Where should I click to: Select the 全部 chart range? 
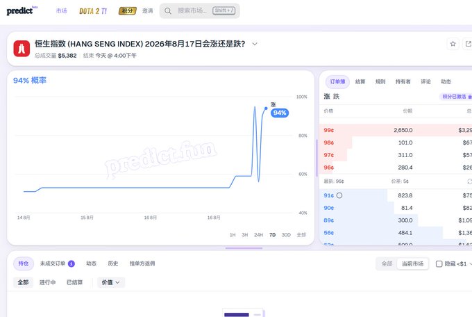pos(301,235)
